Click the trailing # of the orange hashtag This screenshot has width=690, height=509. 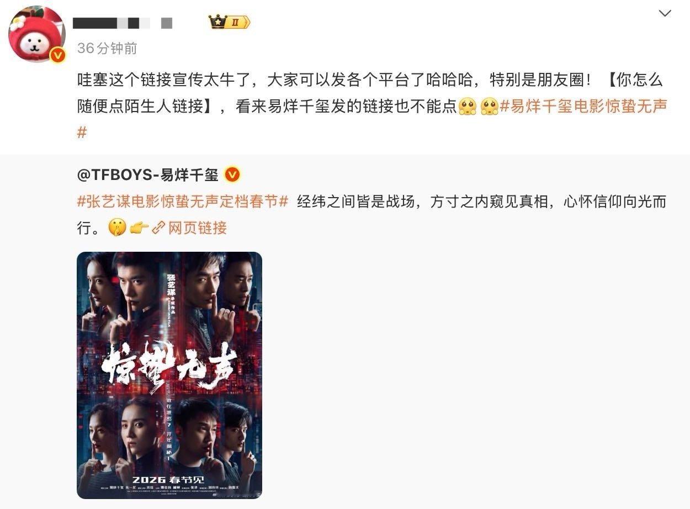click(82, 133)
